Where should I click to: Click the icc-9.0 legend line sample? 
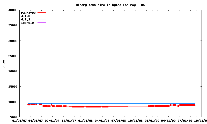point(42,23)
